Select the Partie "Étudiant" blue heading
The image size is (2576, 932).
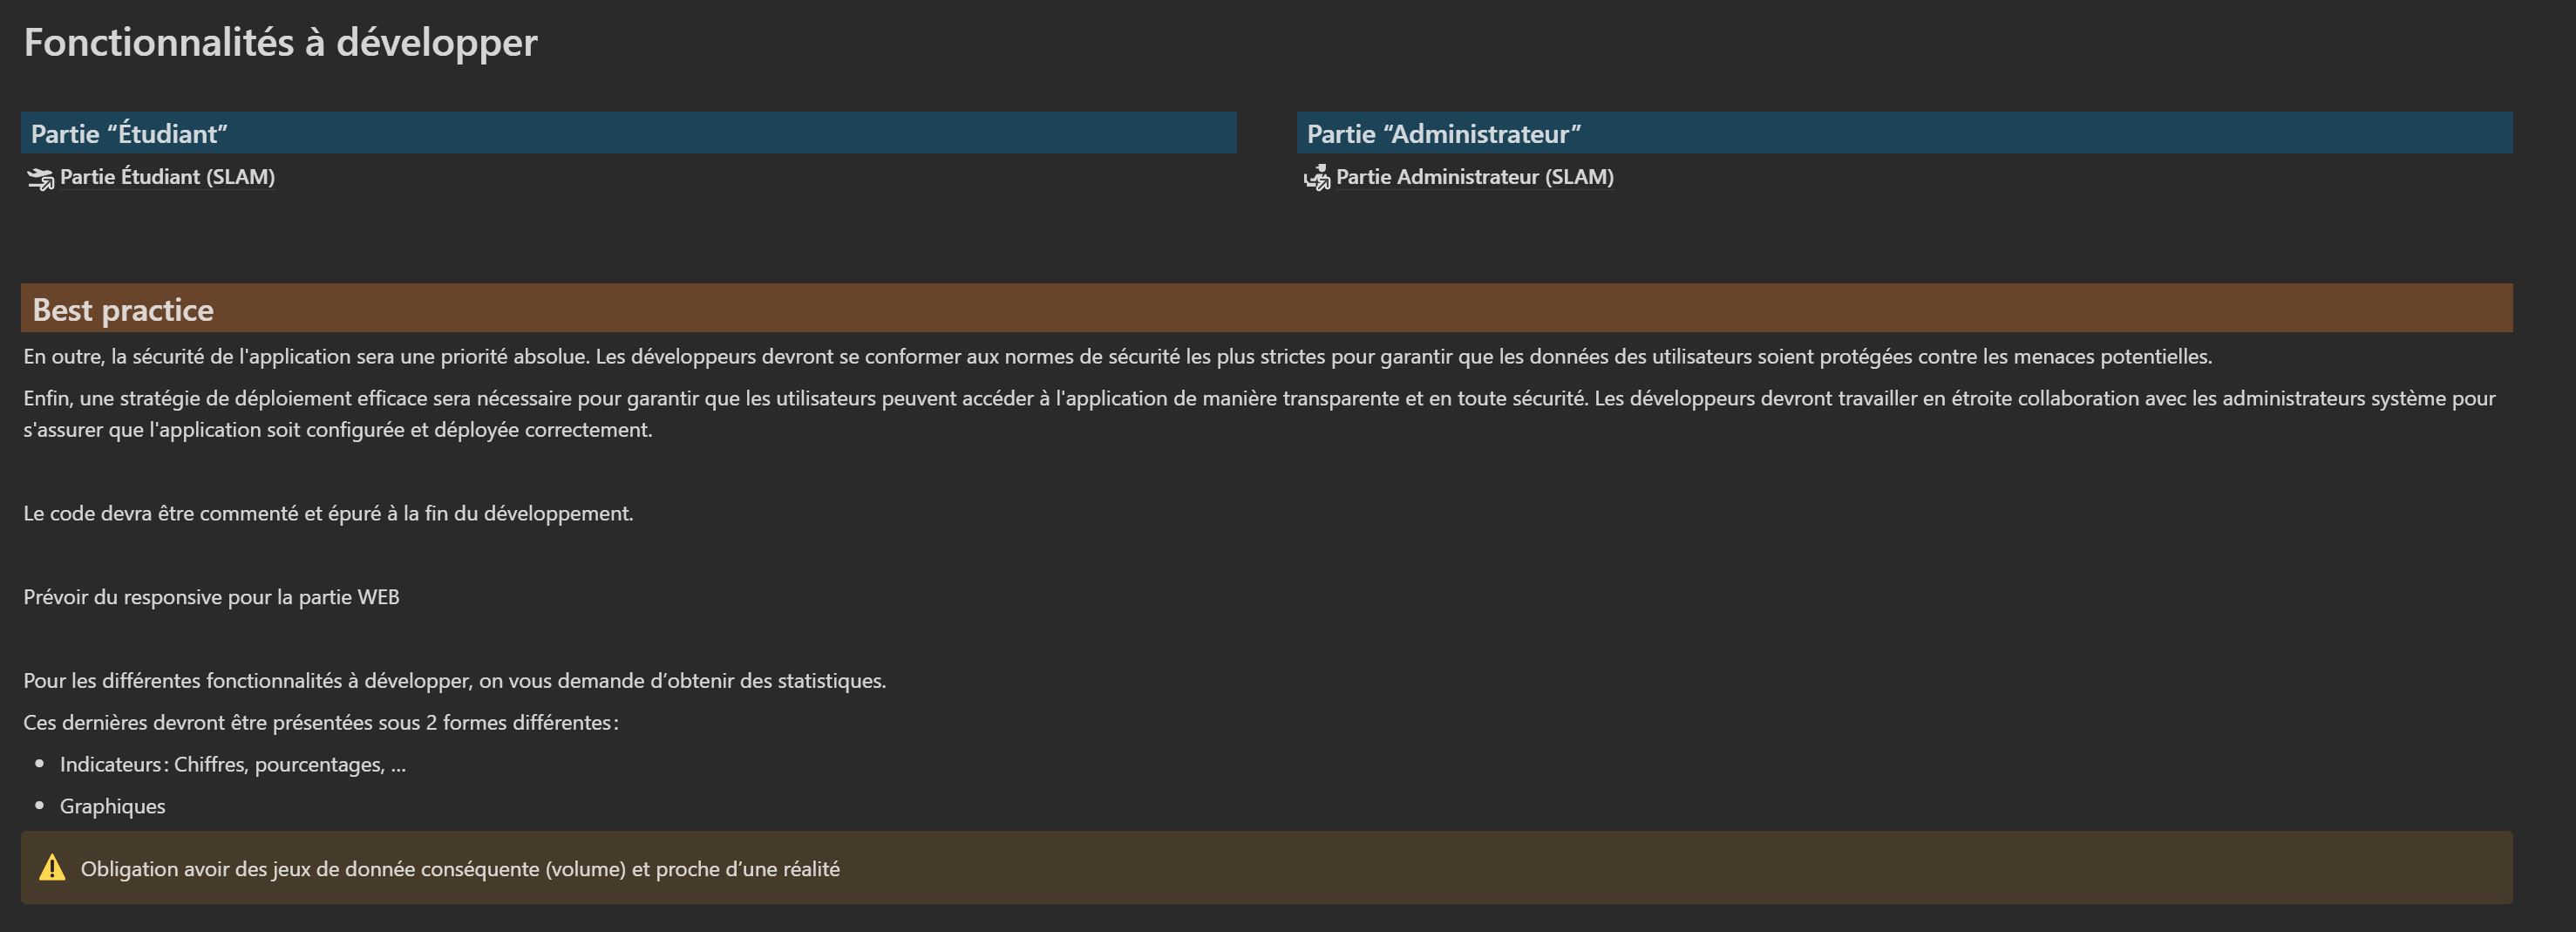[x=129, y=134]
